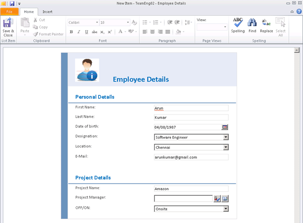Toggle Underline formatting
Image resolution: width=303 pixels, height=223 pixels.
(87, 32)
